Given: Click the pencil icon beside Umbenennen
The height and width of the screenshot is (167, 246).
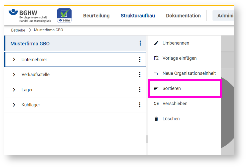Looking at the screenshot, I should point(156,43).
